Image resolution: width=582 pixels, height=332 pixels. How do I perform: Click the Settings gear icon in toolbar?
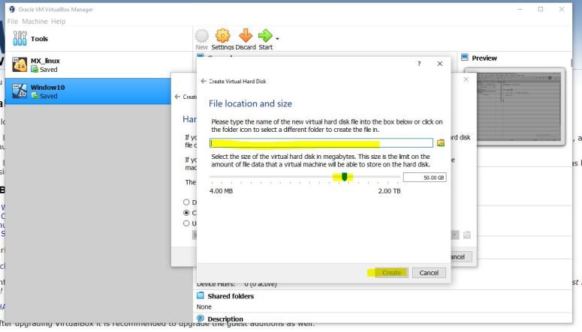(x=224, y=37)
